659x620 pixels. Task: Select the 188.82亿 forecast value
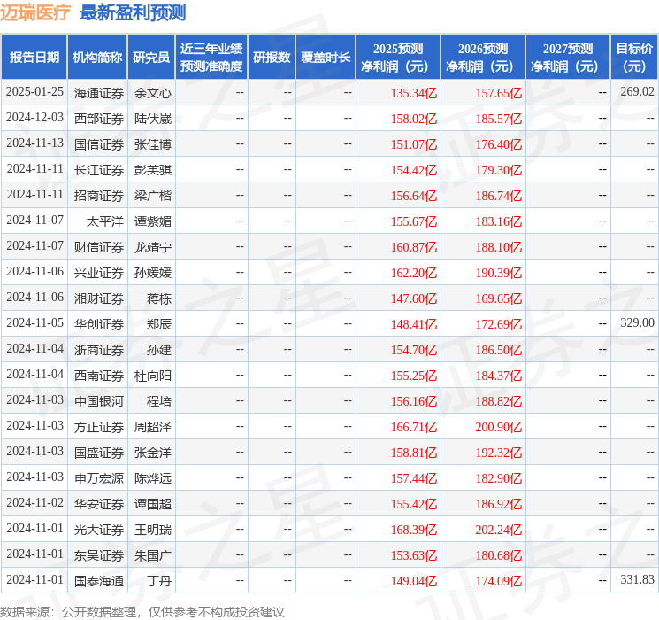tap(499, 401)
